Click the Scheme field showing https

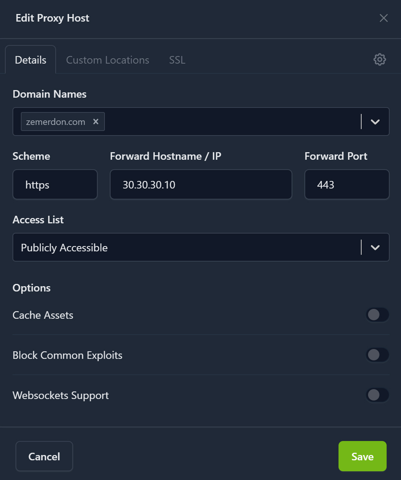tap(55, 185)
